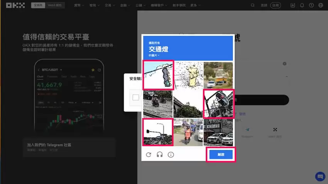
Task: Select the orange-jacket motorcyclist tile
Action: [188, 132]
